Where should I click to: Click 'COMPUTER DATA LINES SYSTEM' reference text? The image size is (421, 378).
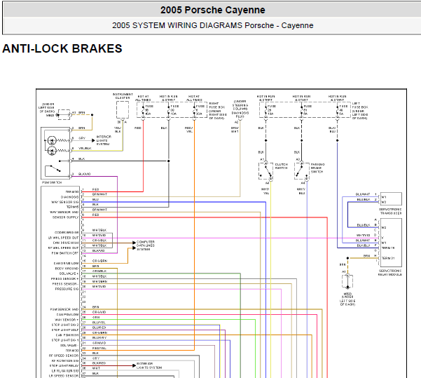[x=146, y=245]
